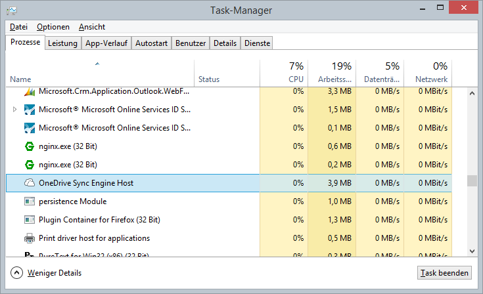This screenshot has height=294, width=483.
Task: Click the Plugin Container for Firefox icon
Action: tap(30, 220)
